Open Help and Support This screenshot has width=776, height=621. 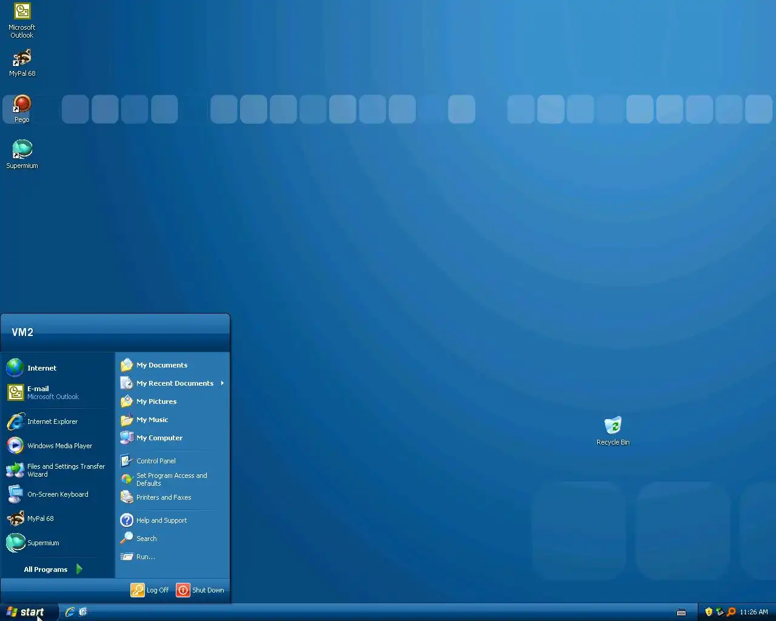coord(172,520)
